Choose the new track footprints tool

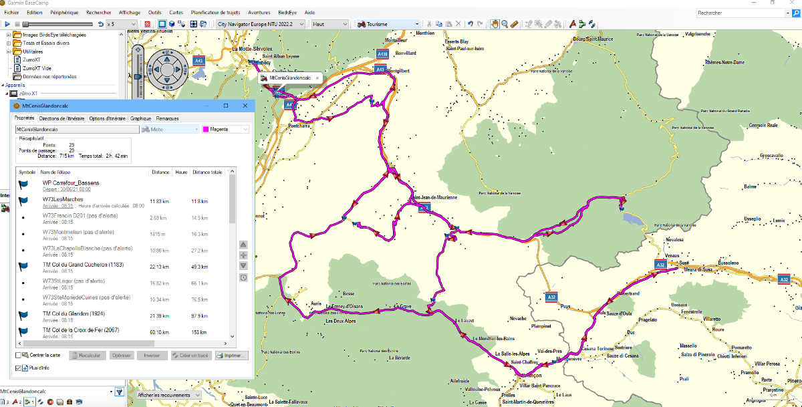point(592,23)
